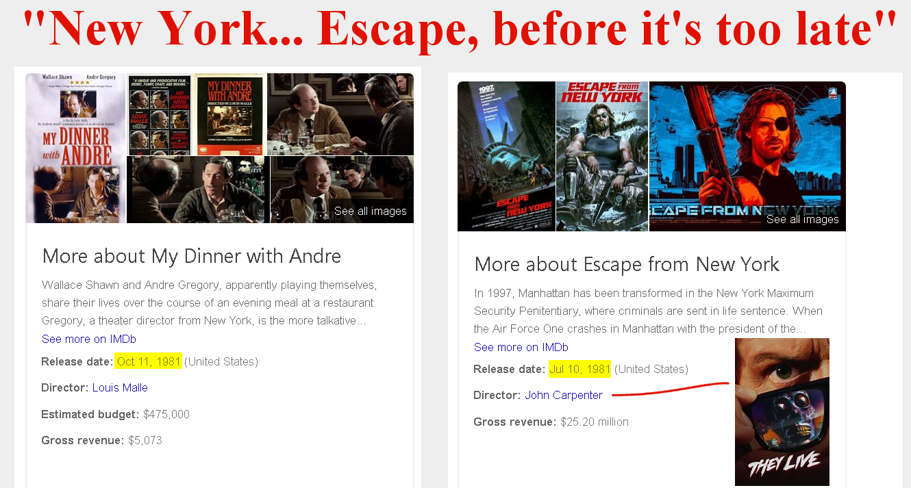Open the Snake Plissken seated poster
The width and height of the screenshot is (911, 488).
pos(602,156)
